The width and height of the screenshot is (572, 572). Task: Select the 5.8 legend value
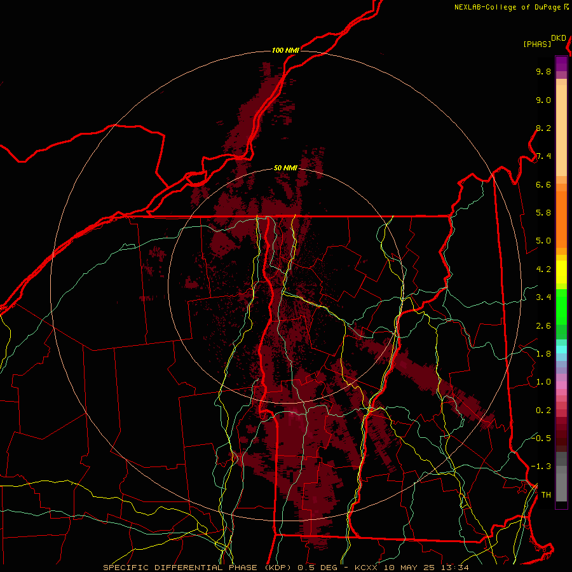tap(543, 213)
